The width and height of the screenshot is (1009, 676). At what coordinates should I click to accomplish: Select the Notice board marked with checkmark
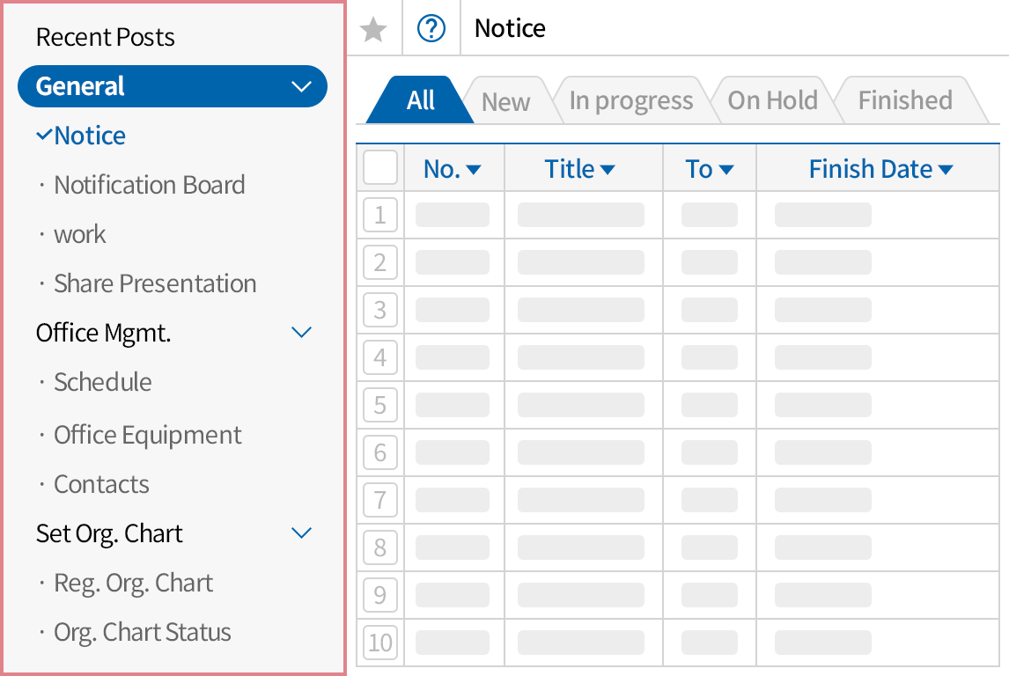91,135
